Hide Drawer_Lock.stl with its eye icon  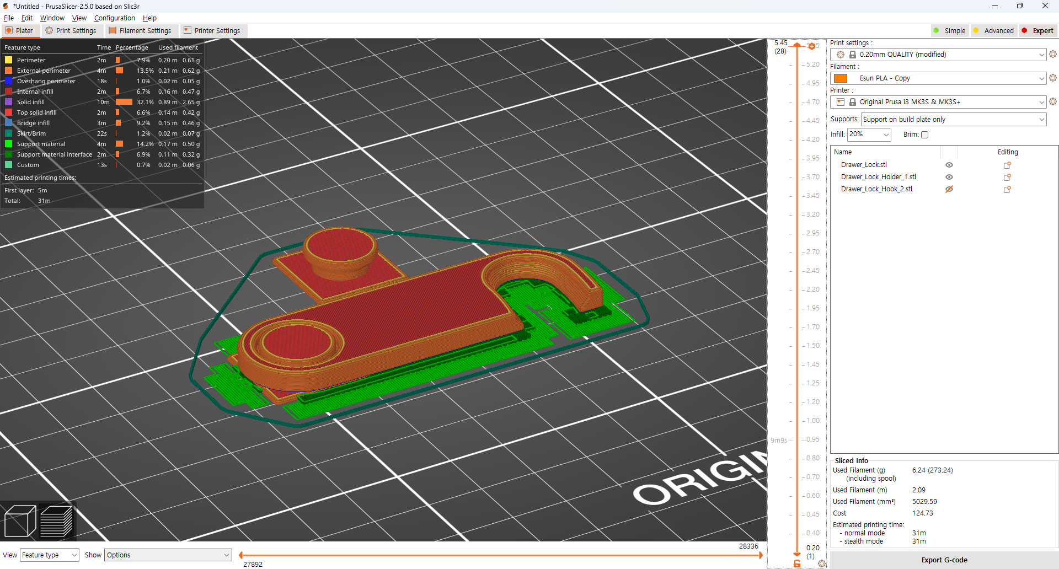tap(949, 165)
